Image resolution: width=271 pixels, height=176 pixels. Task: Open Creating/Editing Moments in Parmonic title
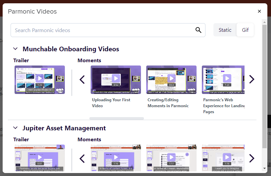point(168,103)
